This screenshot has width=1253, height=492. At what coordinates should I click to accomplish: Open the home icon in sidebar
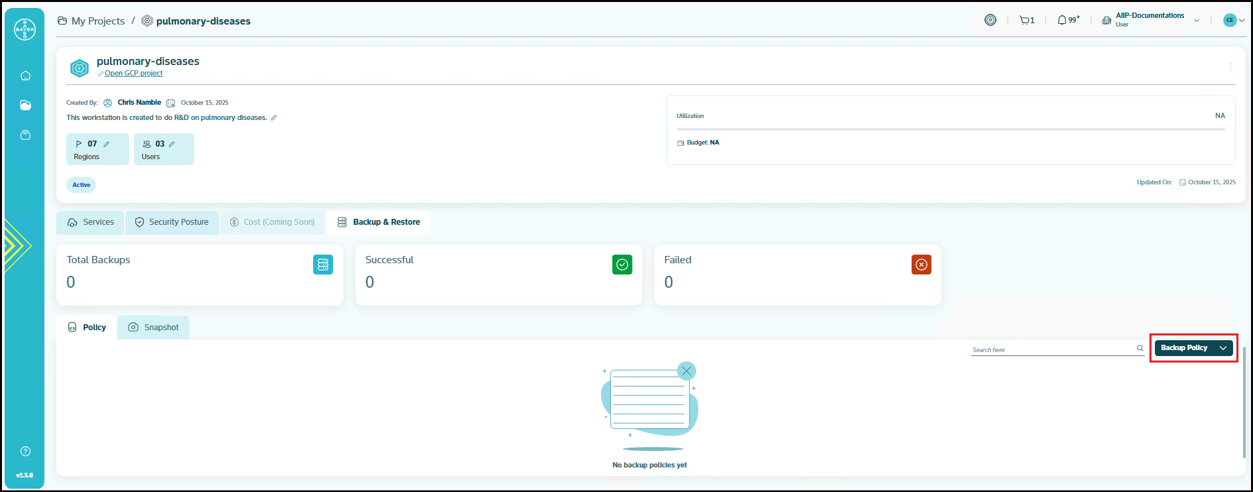click(x=25, y=76)
